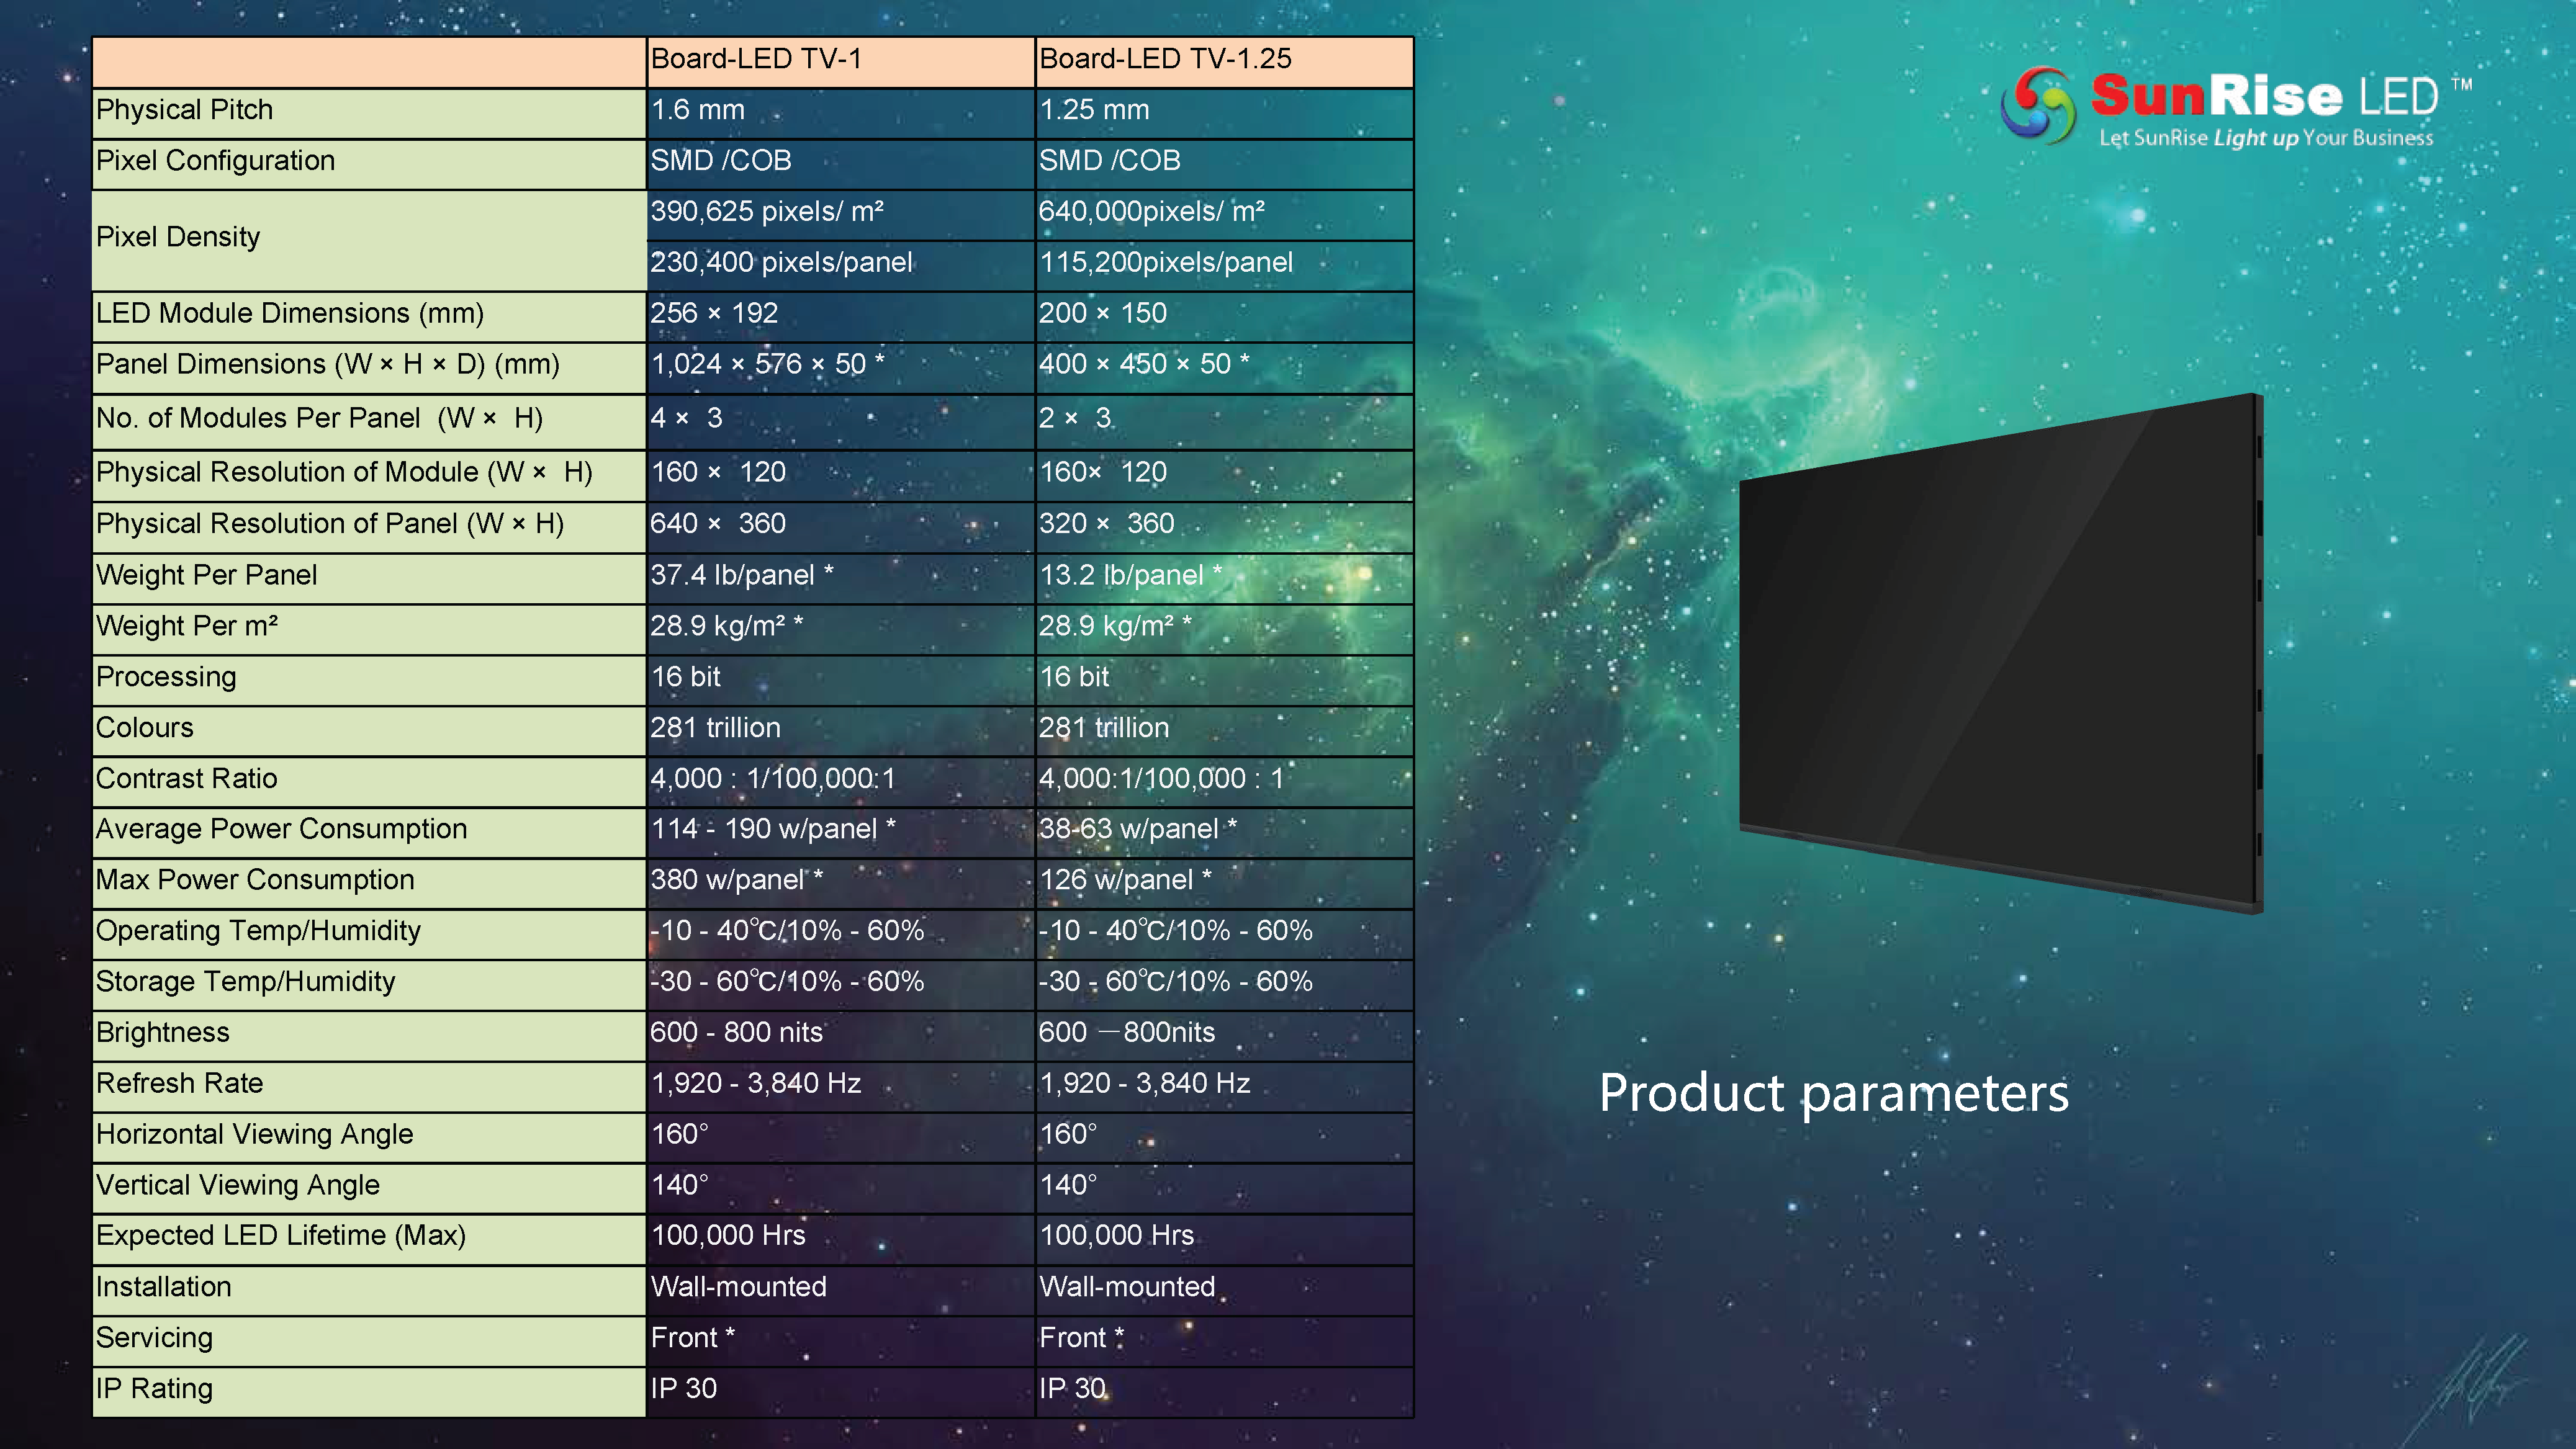Screen dimensions: 2576x1449
Task: Click the '1,024 × 576 × 50 *' cell
Action: [x=840, y=367]
